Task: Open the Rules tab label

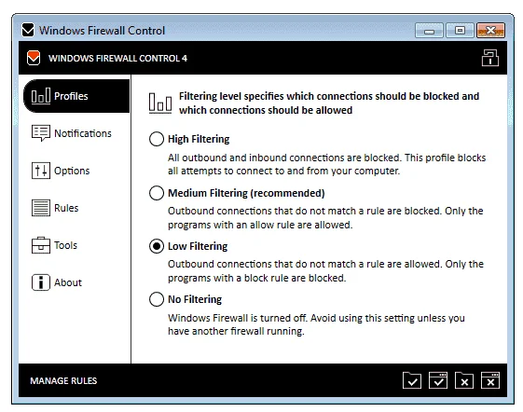Action: pyautogui.click(x=66, y=208)
